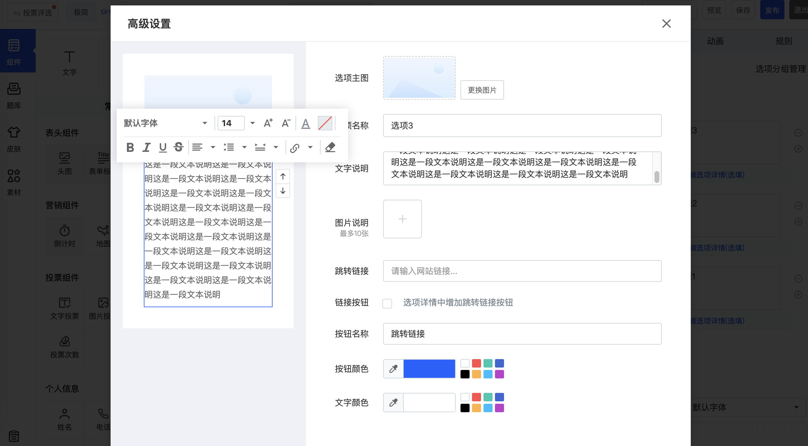The height and width of the screenshot is (446, 808).
Task: Expand the alignment options dropdown arrow
Action: coord(213,147)
